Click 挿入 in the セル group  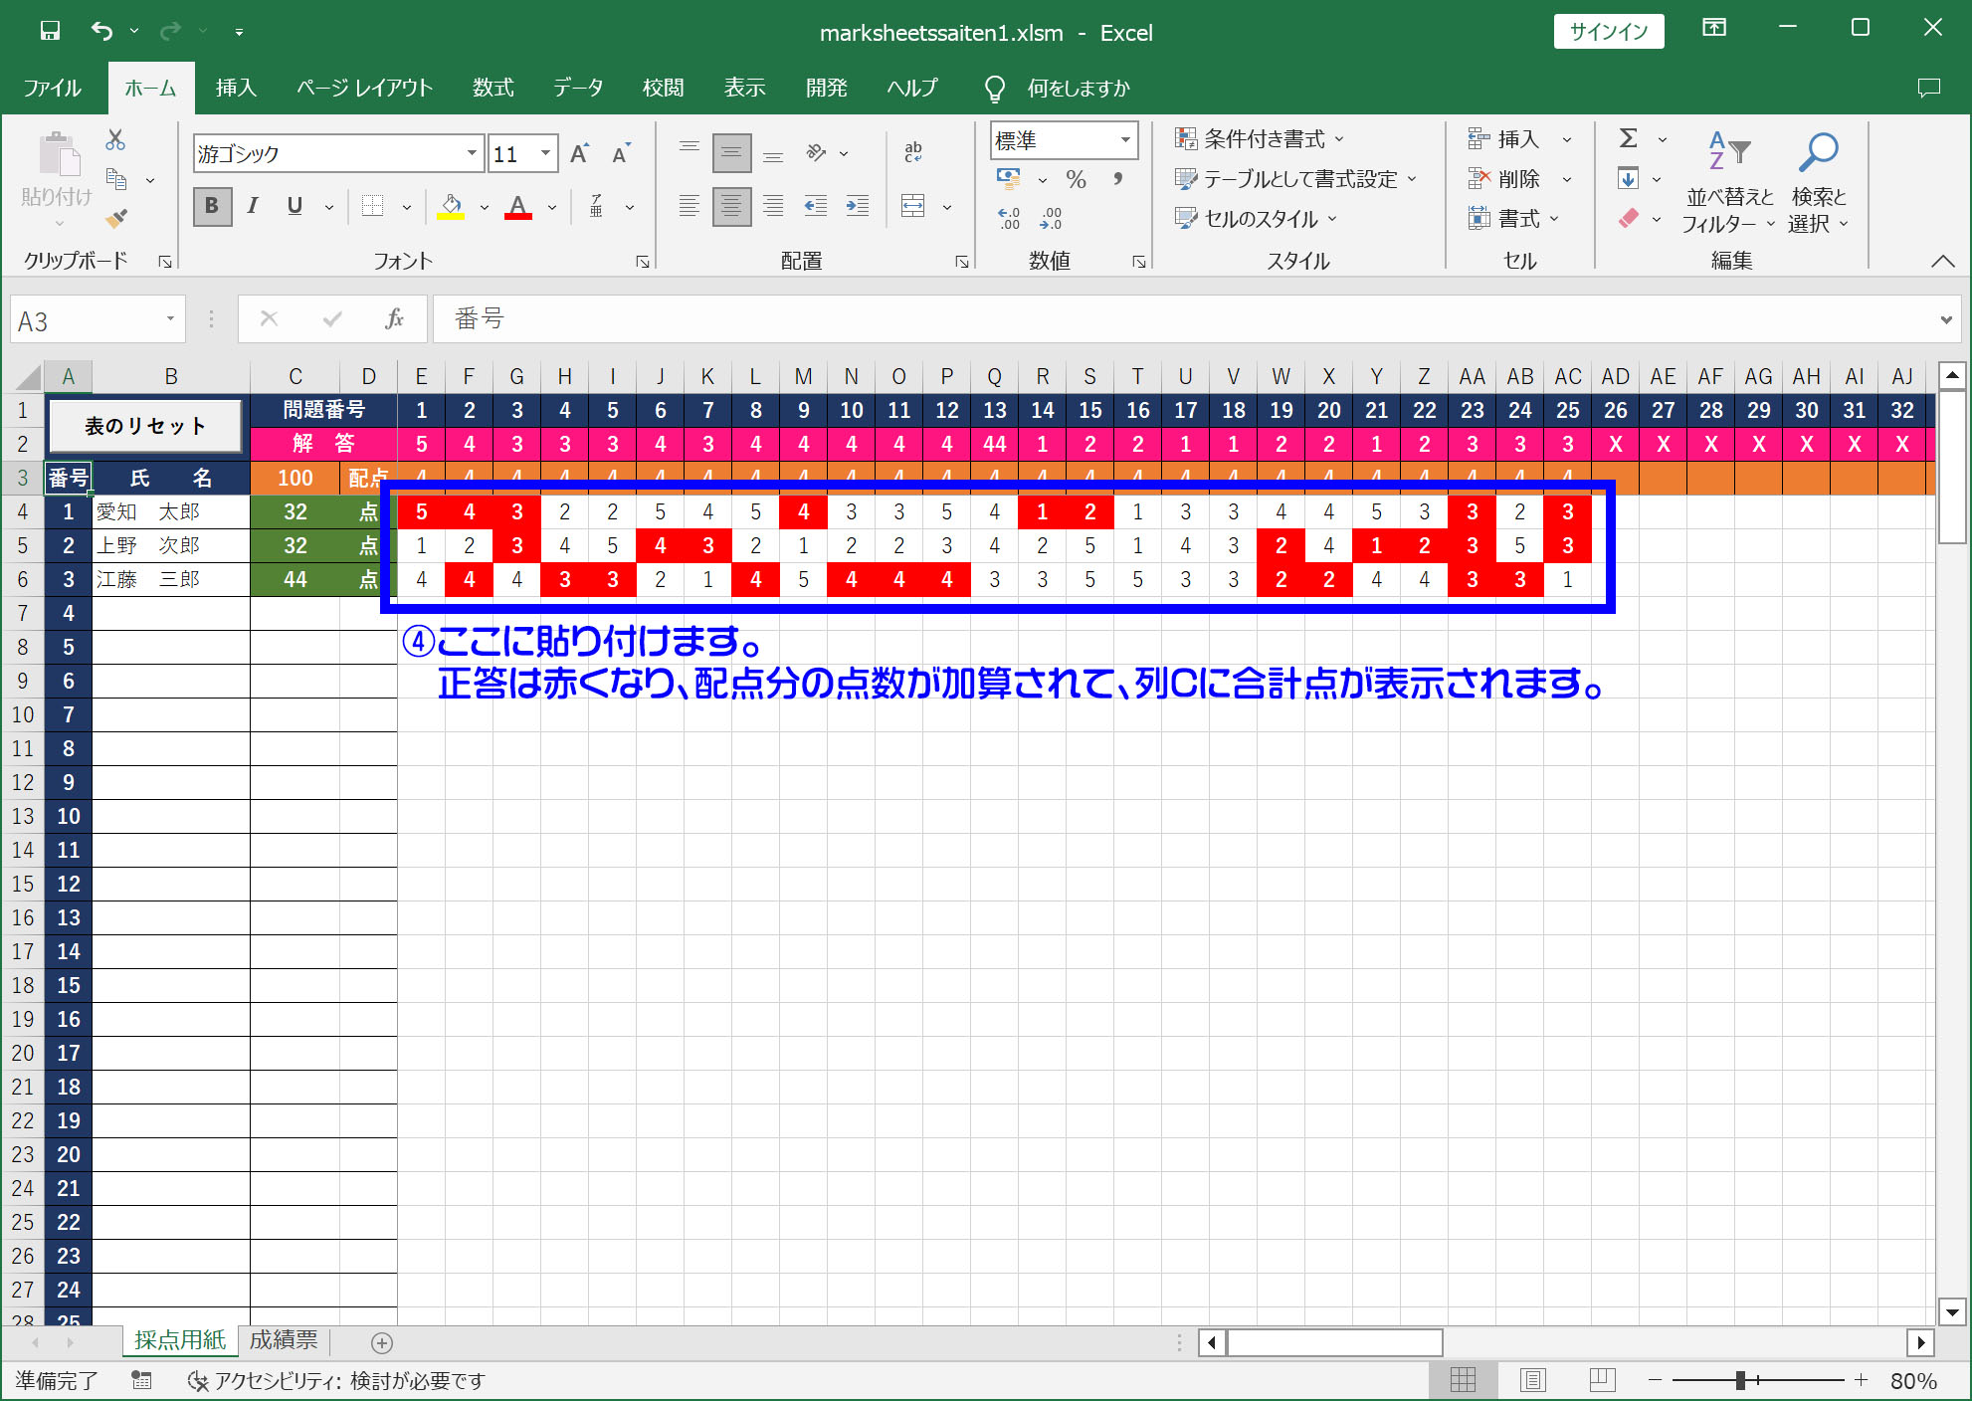tap(1518, 139)
